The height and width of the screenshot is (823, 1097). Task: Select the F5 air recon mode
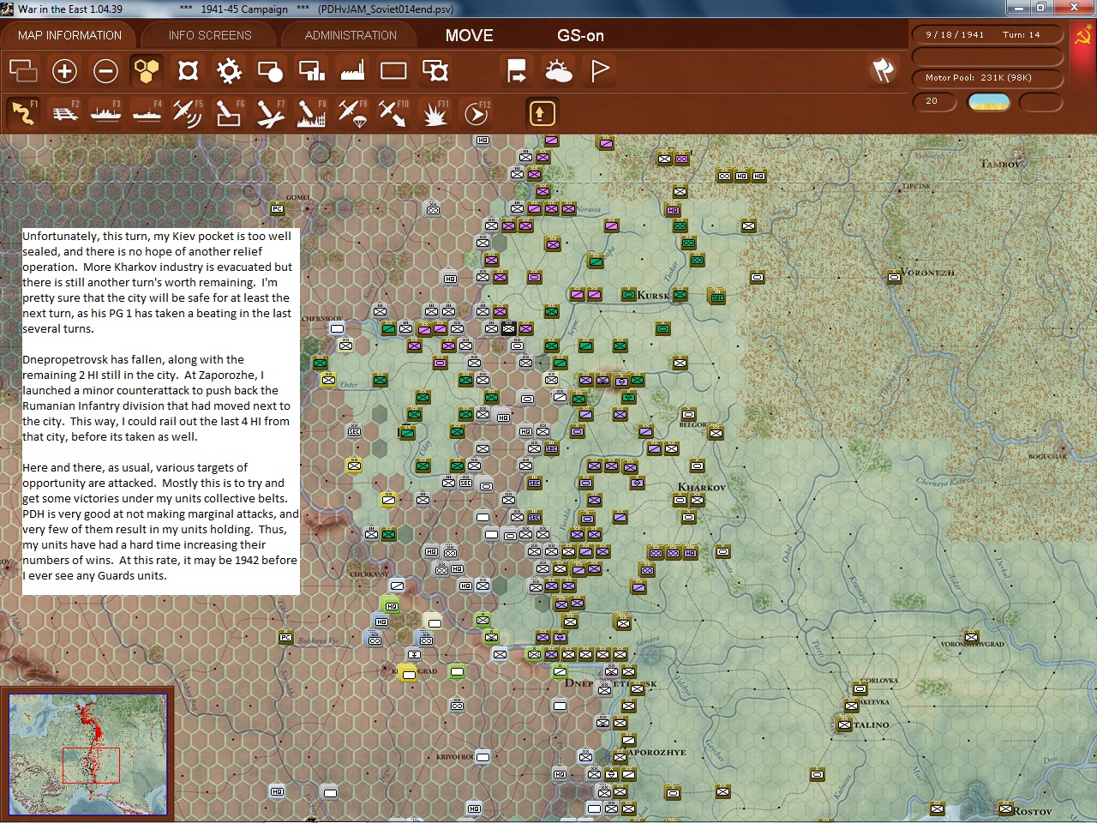coord(188,112)
